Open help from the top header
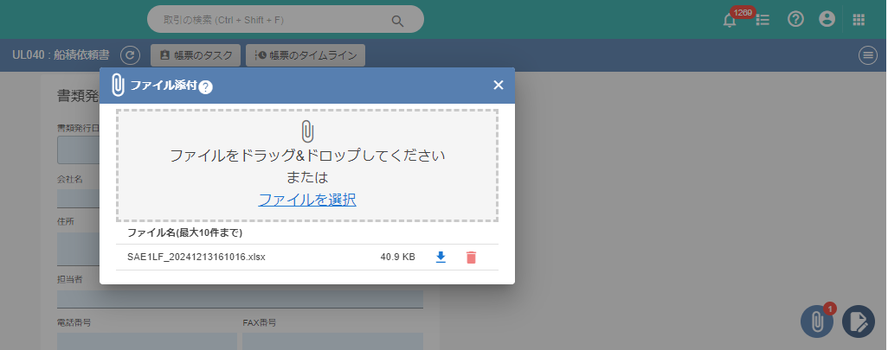The height and width of the screenshot is (350, 888). 795,19
